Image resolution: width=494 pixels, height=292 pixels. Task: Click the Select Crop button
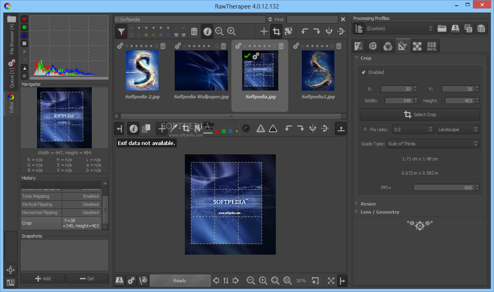pos(420,115)
